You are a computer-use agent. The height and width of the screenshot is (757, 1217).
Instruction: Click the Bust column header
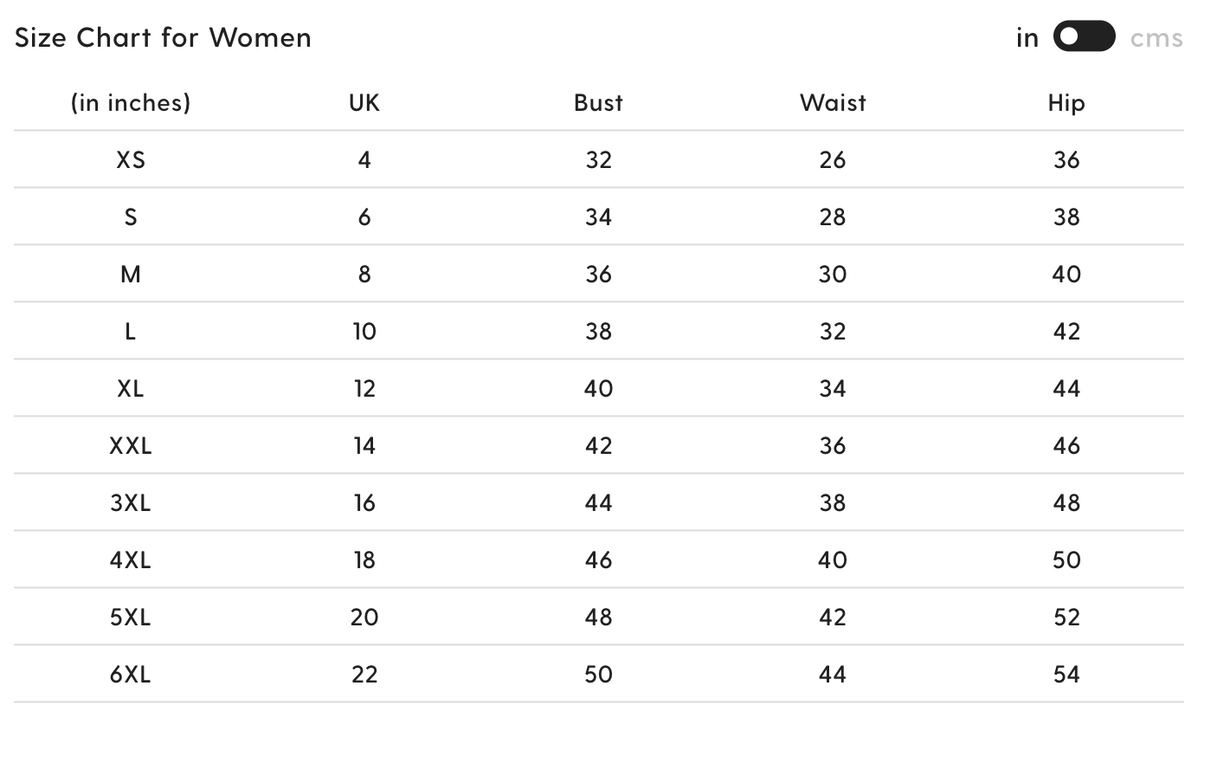(598, 102)
